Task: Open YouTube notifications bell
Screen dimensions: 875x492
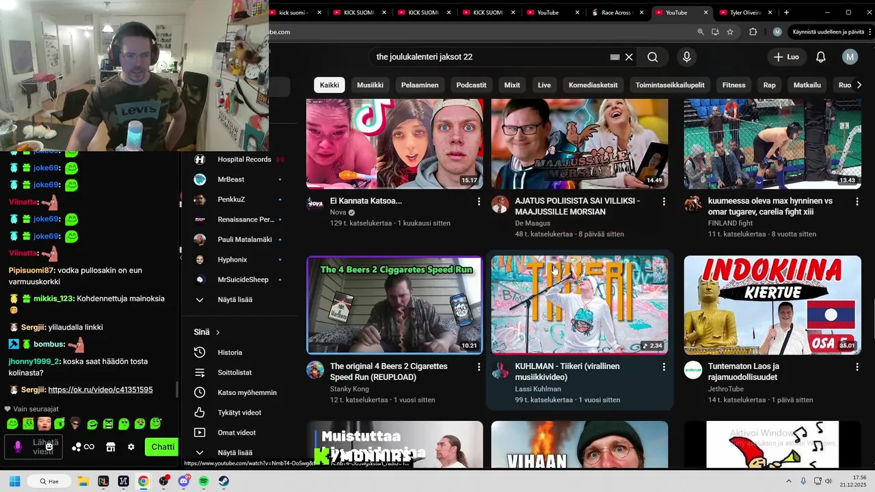Action: click(821, 57)
